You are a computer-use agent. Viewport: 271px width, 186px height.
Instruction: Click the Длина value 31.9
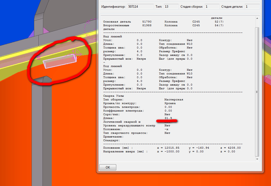pos(168,118)
